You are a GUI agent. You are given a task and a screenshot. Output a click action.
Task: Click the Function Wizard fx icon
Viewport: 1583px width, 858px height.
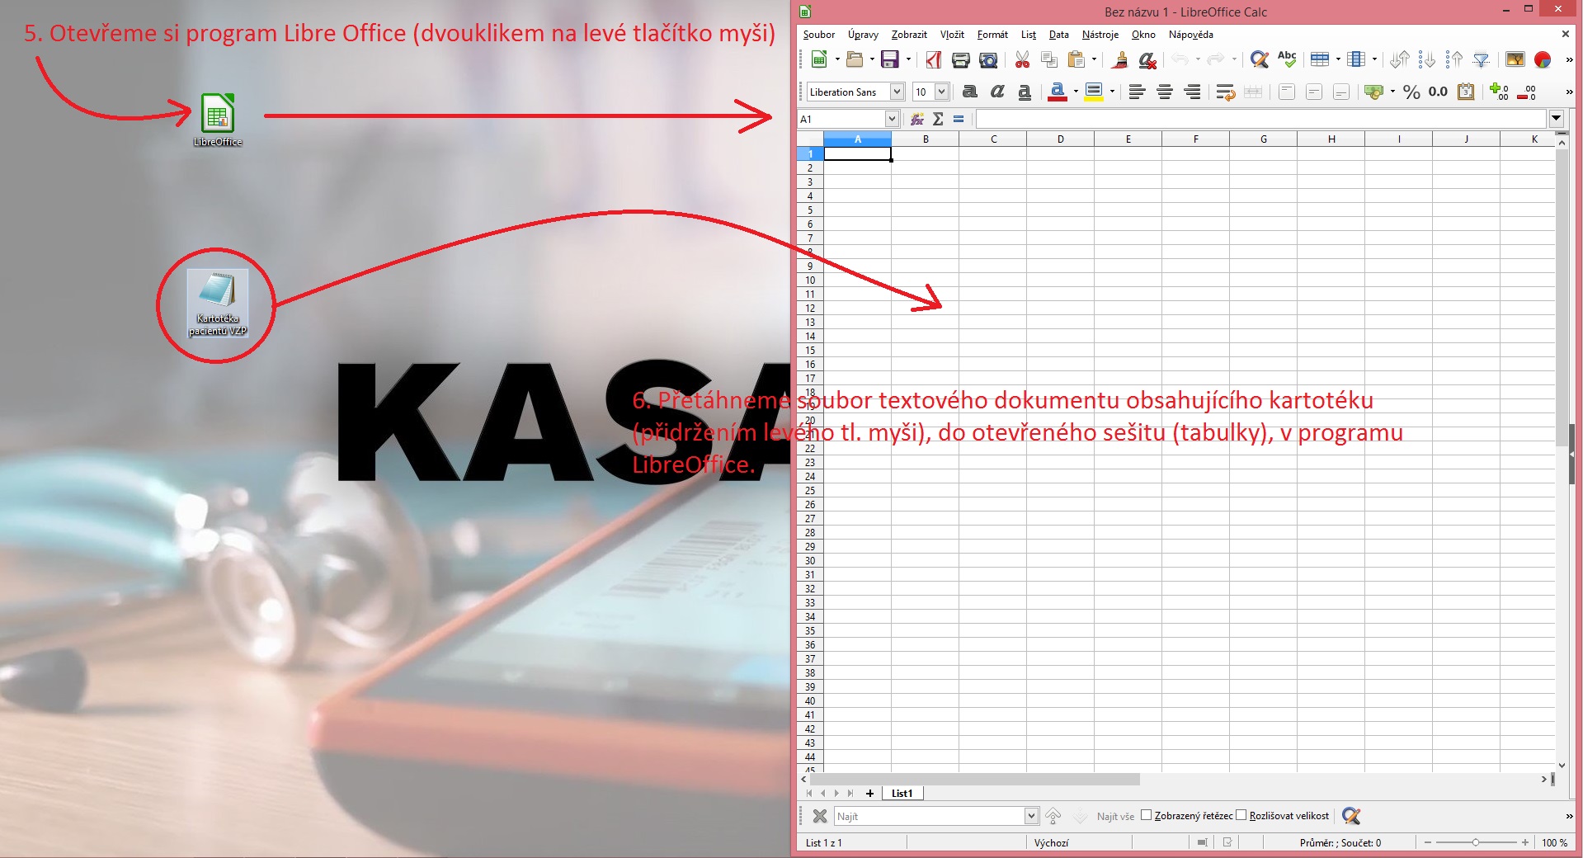coord(916,119)
